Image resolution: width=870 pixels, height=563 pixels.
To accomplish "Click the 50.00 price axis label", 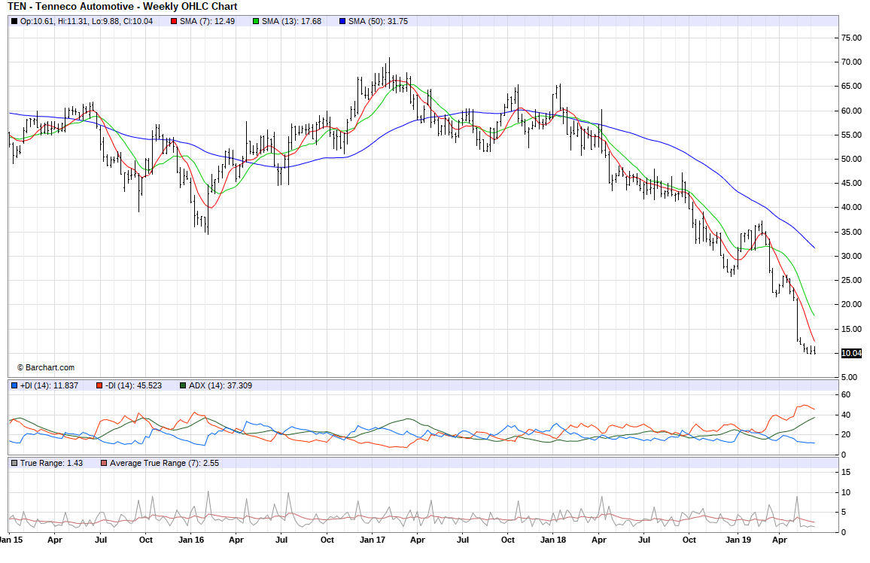I will (852, 160).
